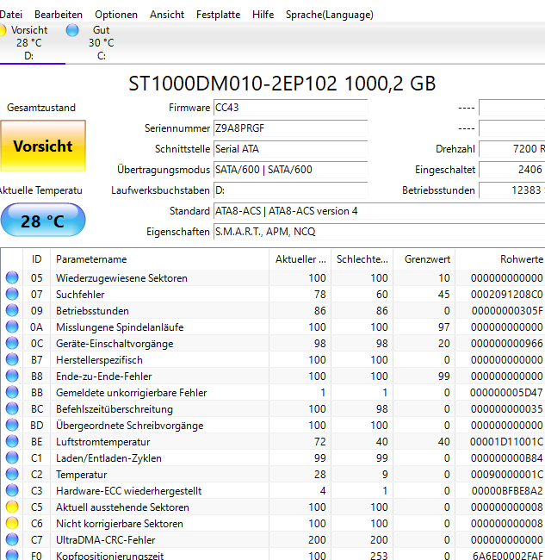545x560 pixels.
Task: Click the Parametername column header
Action: point(159,259)
